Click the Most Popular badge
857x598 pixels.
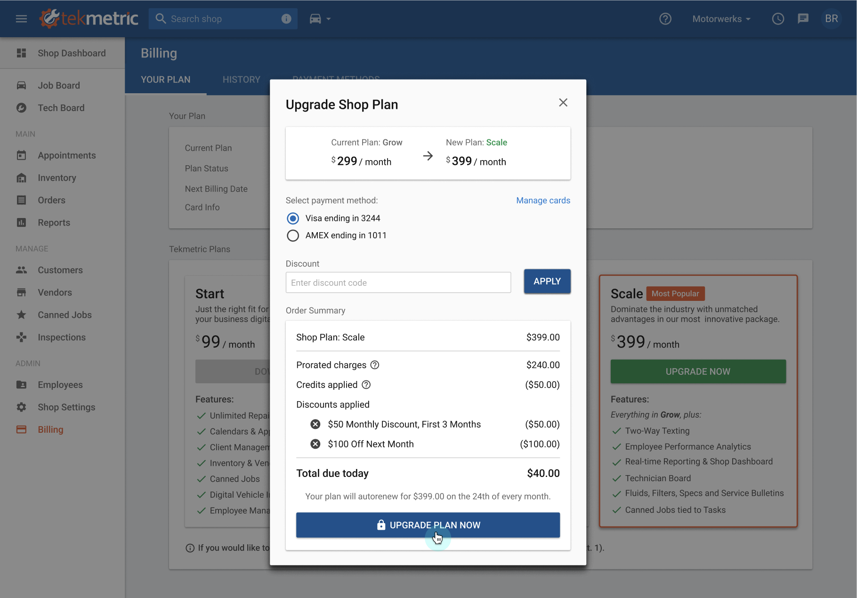coord(675,293)
